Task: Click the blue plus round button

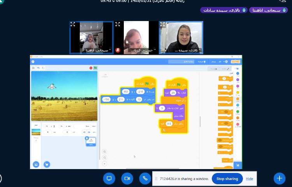Action: [x=279, y=178]
